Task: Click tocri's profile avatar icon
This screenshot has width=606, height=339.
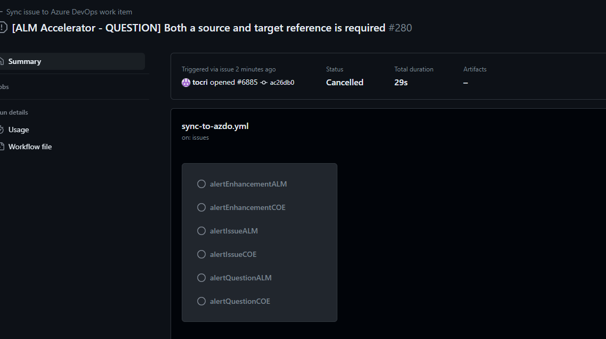Action: (186, 82)
